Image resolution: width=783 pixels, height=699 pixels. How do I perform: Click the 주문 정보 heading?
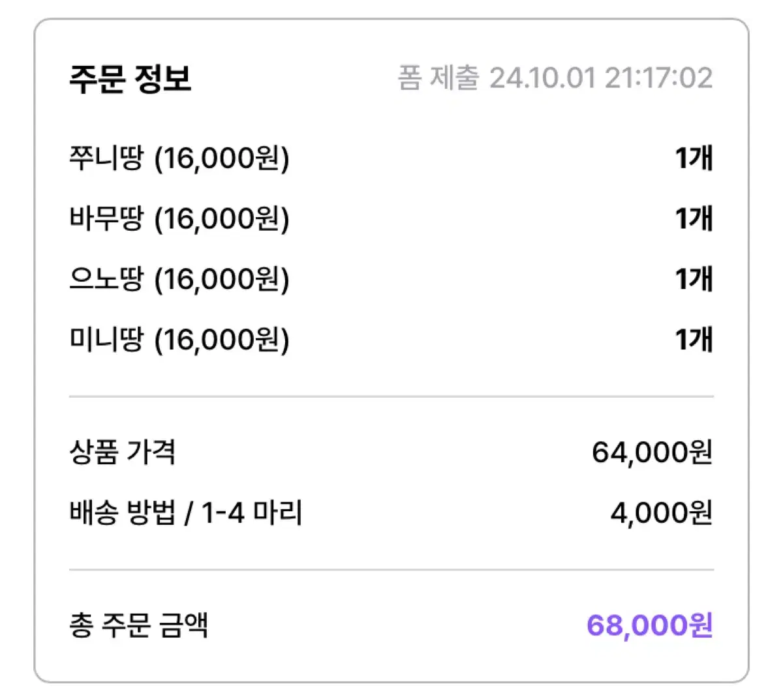coord(130,79)
